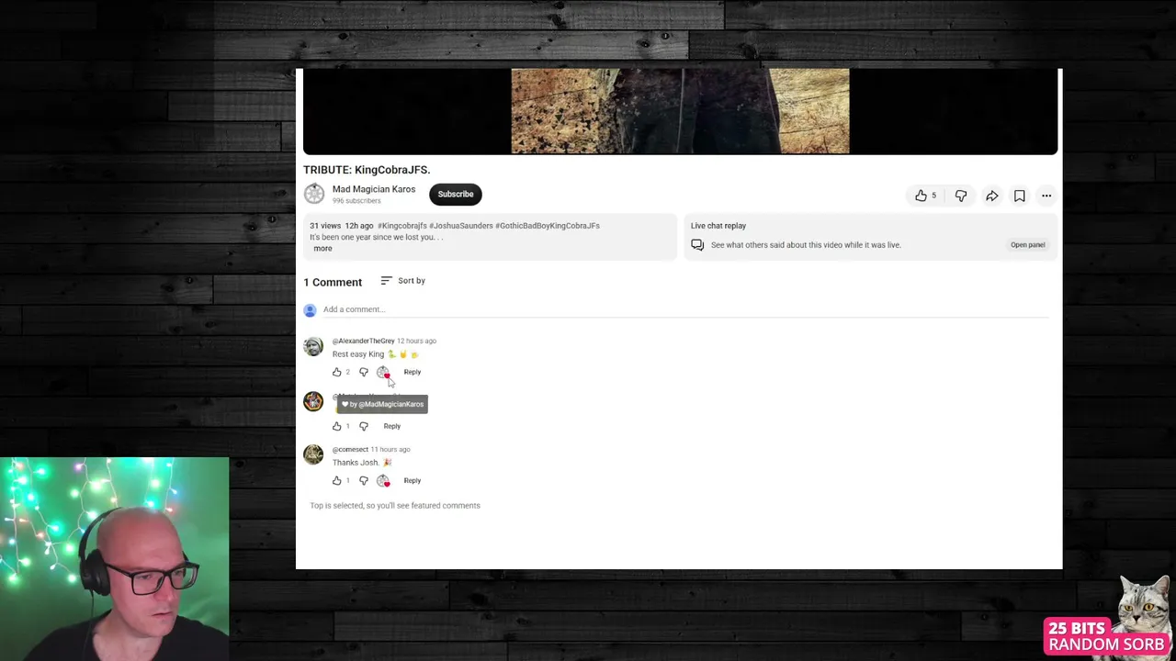Like the second comment under the tooltip
Viewport: 1176px width, 661px height.
[x=337, y=426]
